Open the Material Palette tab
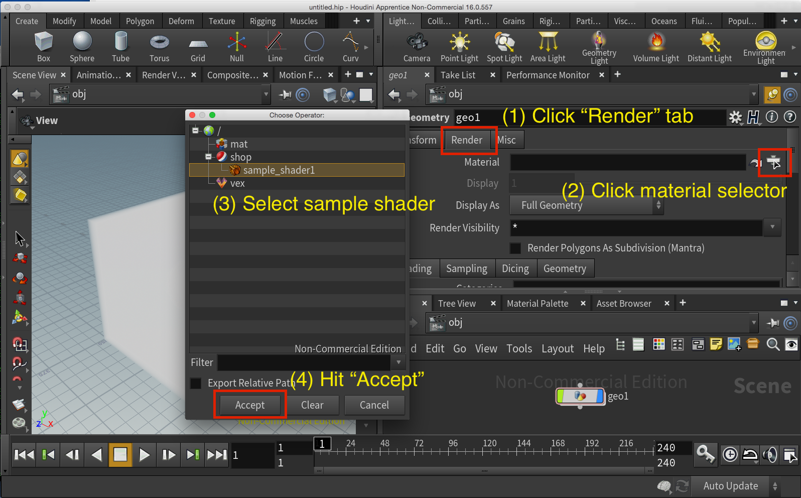Viewport: 801px width, 498px height. click(x=537, y=304)
